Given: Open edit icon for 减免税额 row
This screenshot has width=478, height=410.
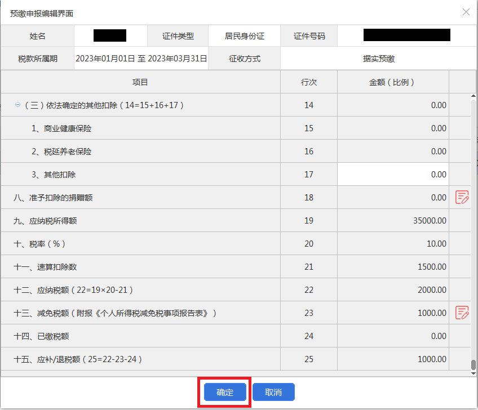Looking at the screenshot, I should [x=462, y=313].
